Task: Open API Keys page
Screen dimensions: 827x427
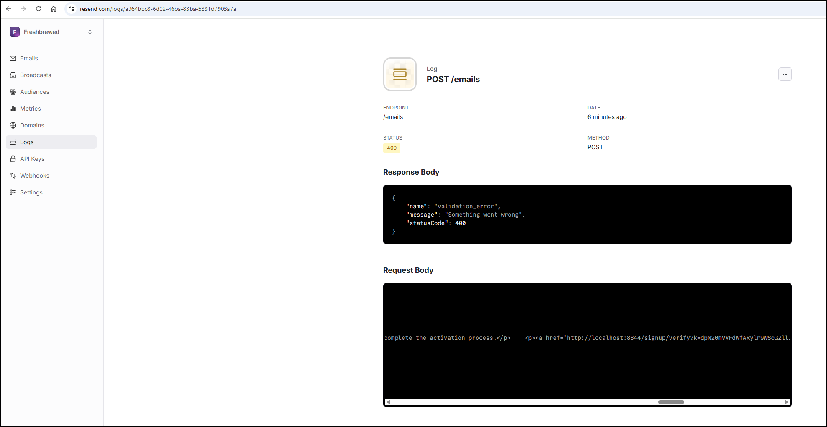Action: 51,159
